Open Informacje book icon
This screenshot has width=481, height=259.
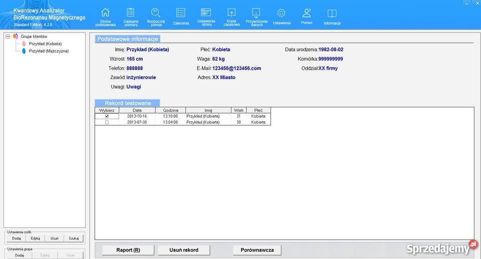332,13
